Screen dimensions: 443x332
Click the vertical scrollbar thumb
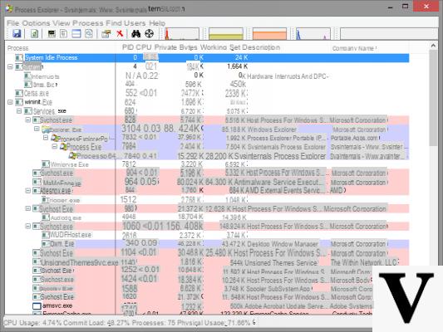pos(433,98)
